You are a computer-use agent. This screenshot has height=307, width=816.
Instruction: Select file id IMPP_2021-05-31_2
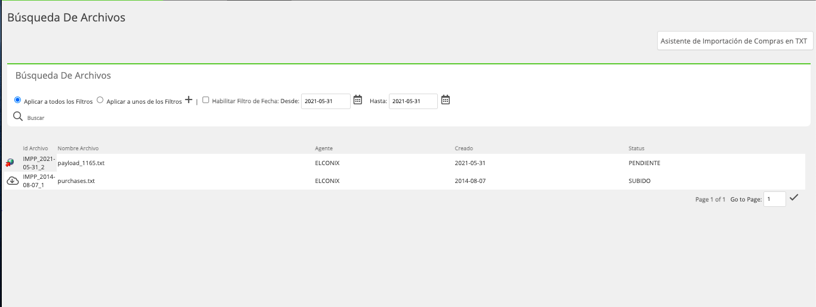tap(39, 163)
